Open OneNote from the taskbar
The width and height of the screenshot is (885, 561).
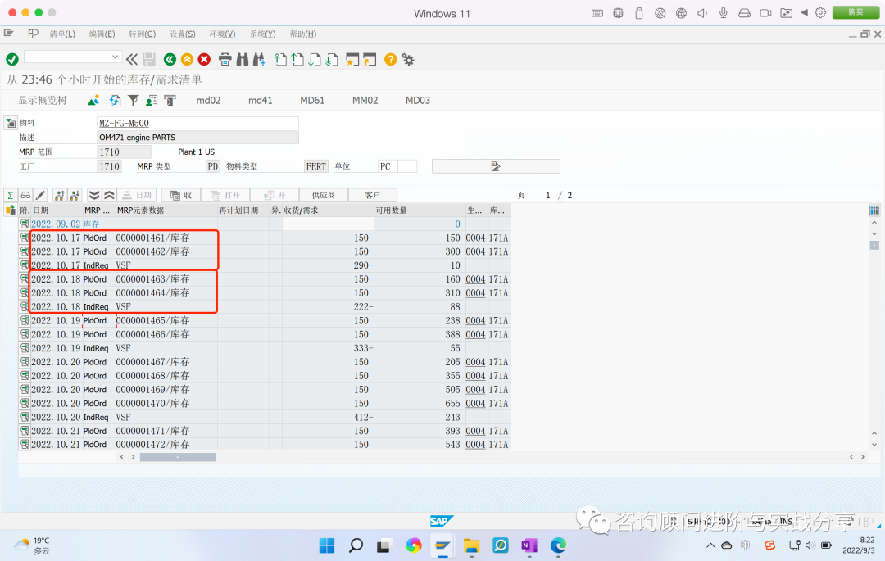pos(529,545)
